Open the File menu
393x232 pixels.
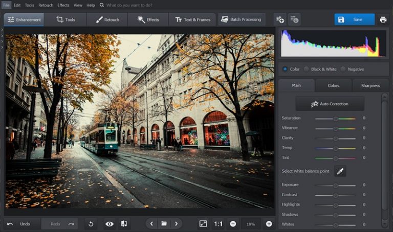tap(6, 5)
